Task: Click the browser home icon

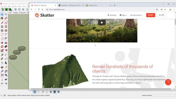Action: point(42,9)
